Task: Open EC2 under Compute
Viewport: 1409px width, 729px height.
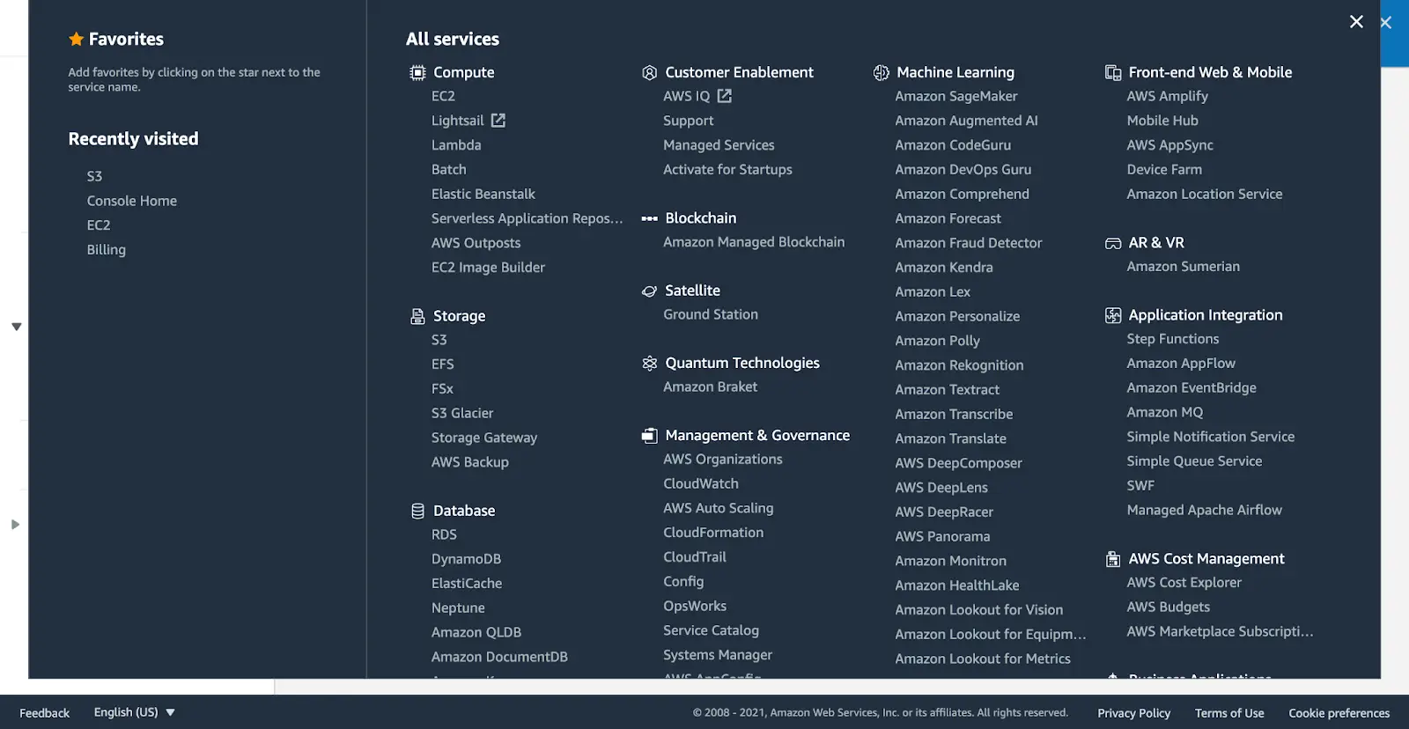Action: click(x=443, y=96)
